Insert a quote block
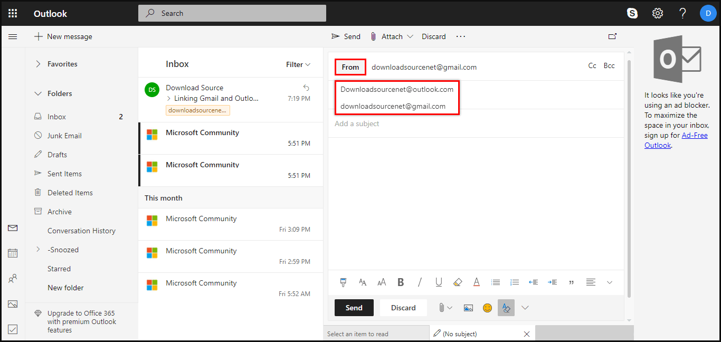The width and height of the screenshot is (721, 342). (x=572, y=282)
